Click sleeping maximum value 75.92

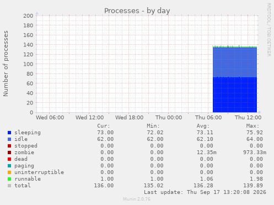(x=255, y=133)
